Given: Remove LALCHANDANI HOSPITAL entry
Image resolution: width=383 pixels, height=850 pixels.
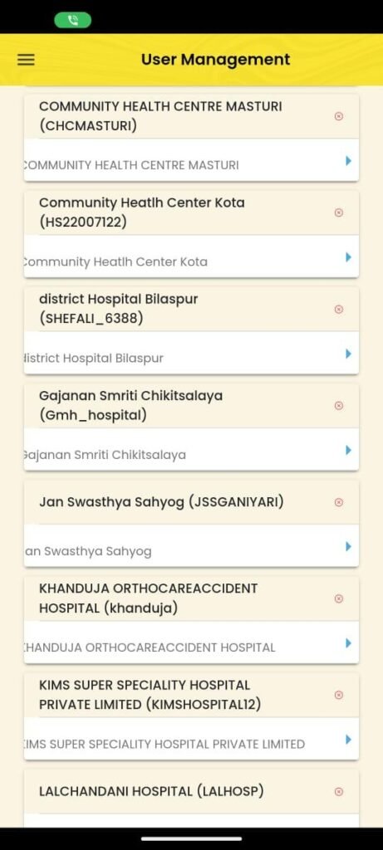Looking at the screenshot, I should pyautogui.click(x=338, y=791).
